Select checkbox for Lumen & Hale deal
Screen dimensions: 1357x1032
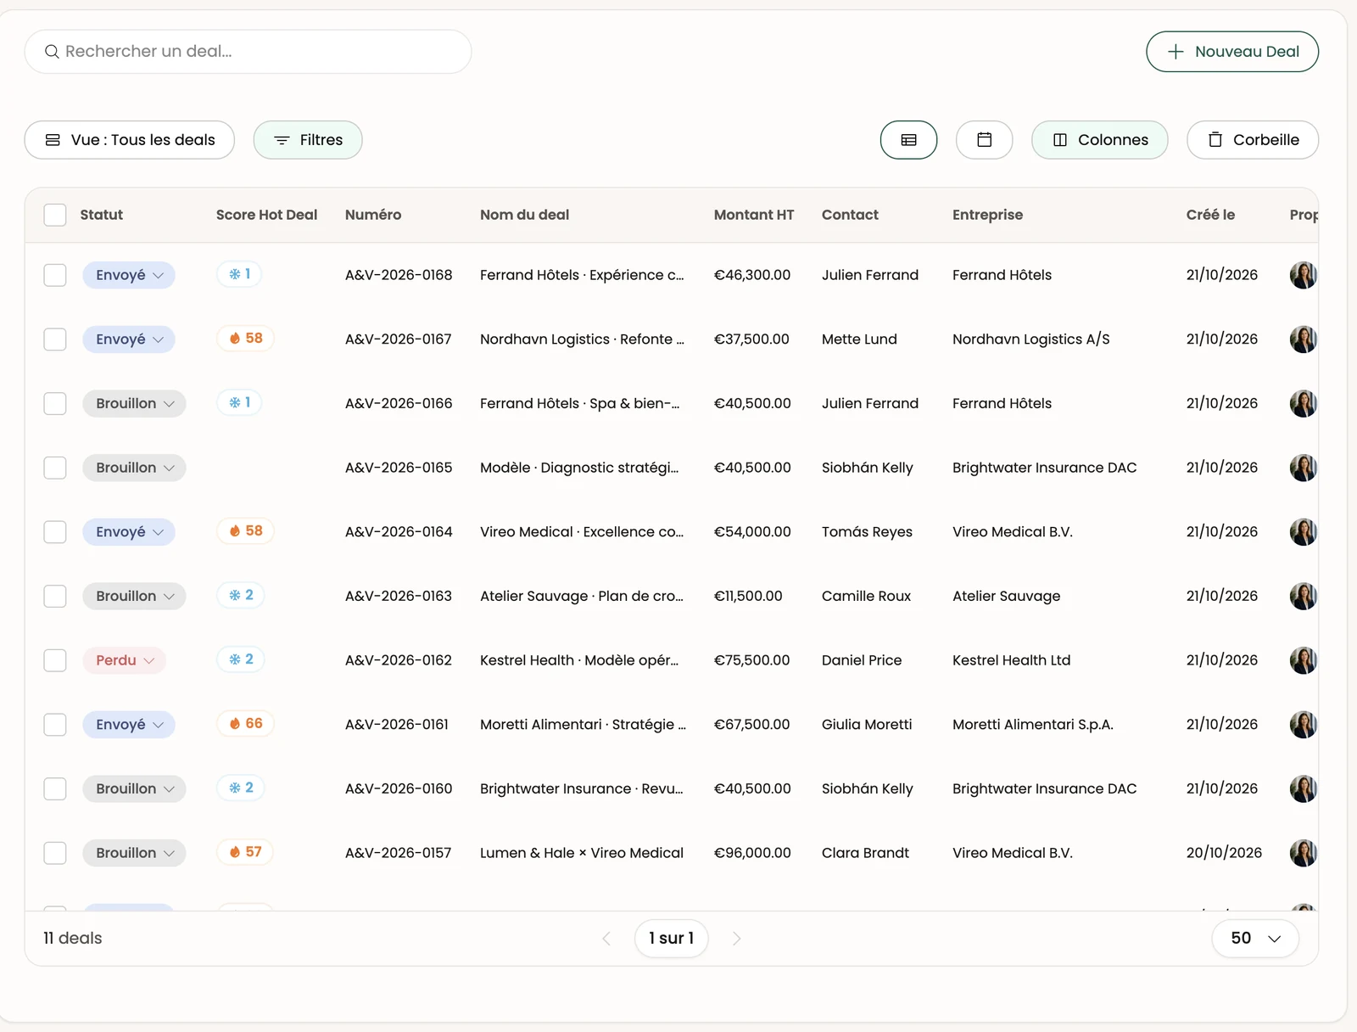pyautogui.click(x=55, y=853)
